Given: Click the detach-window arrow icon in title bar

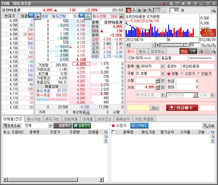Looking at the screenshot, I should 183,4.
